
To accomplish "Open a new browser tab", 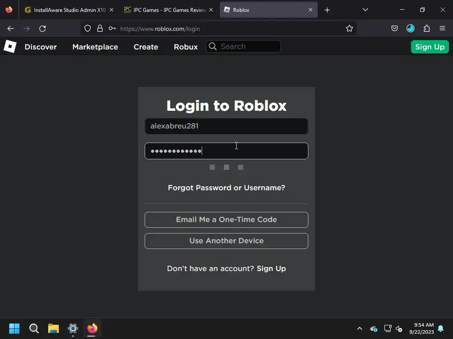I will coord(327,10).
